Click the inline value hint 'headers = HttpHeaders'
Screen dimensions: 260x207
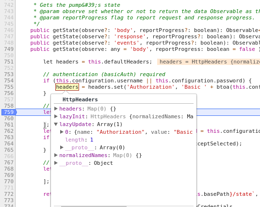209,62
